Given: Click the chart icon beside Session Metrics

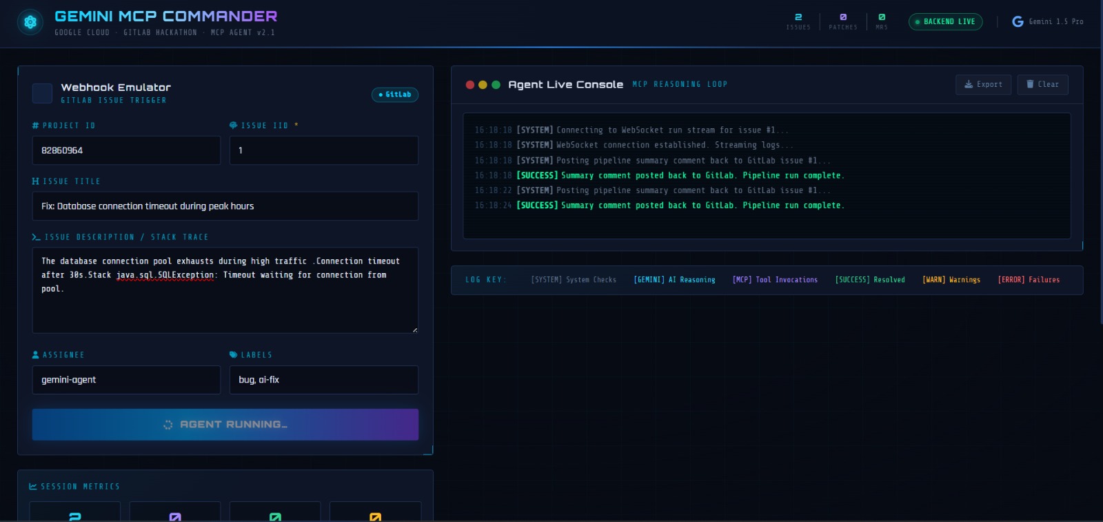Looking at the screenshot, I should coord(33,487).
